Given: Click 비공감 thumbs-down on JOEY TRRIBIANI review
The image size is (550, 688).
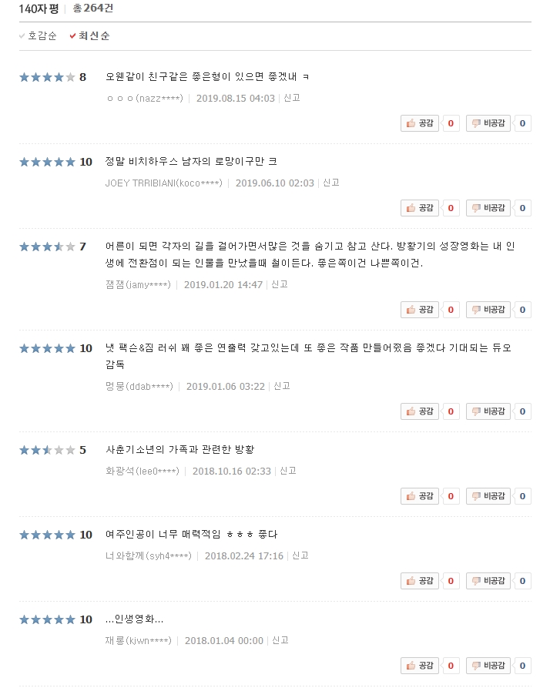Looking at the screenshot, I should 488,208.
